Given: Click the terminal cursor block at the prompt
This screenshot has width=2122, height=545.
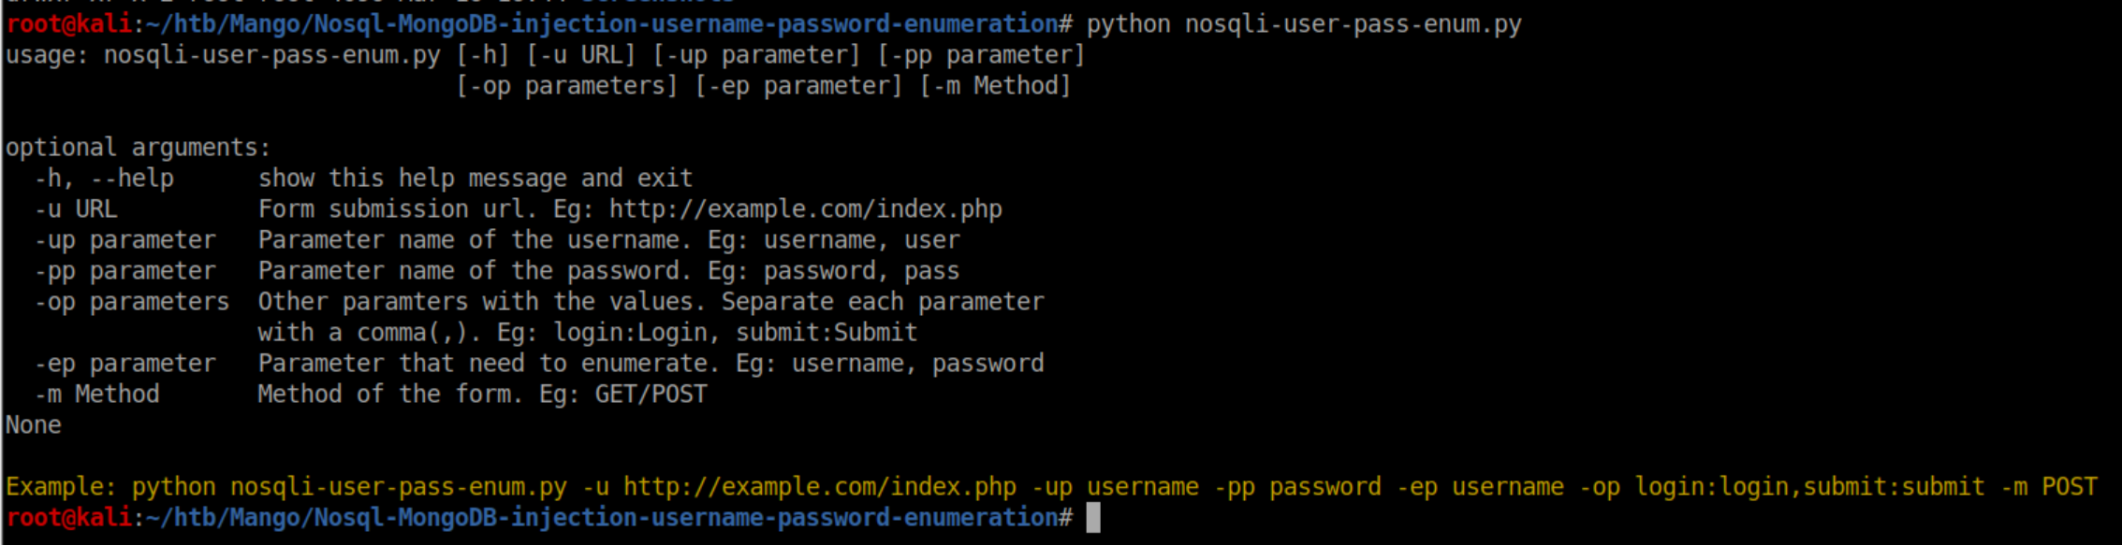Looking at the screenshot, I should coord(1092,518).
